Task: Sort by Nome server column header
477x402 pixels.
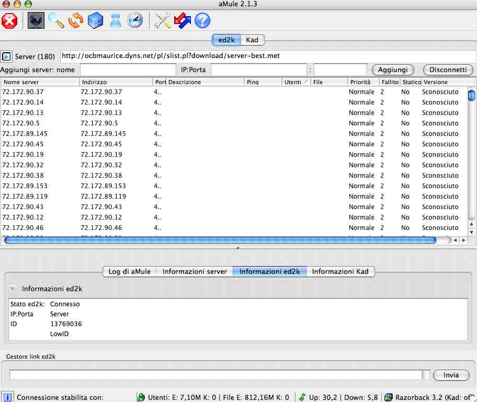Action: pos(40,82)
